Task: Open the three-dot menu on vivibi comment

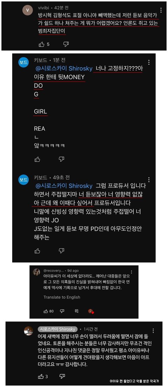Action: tap(161, 10)
